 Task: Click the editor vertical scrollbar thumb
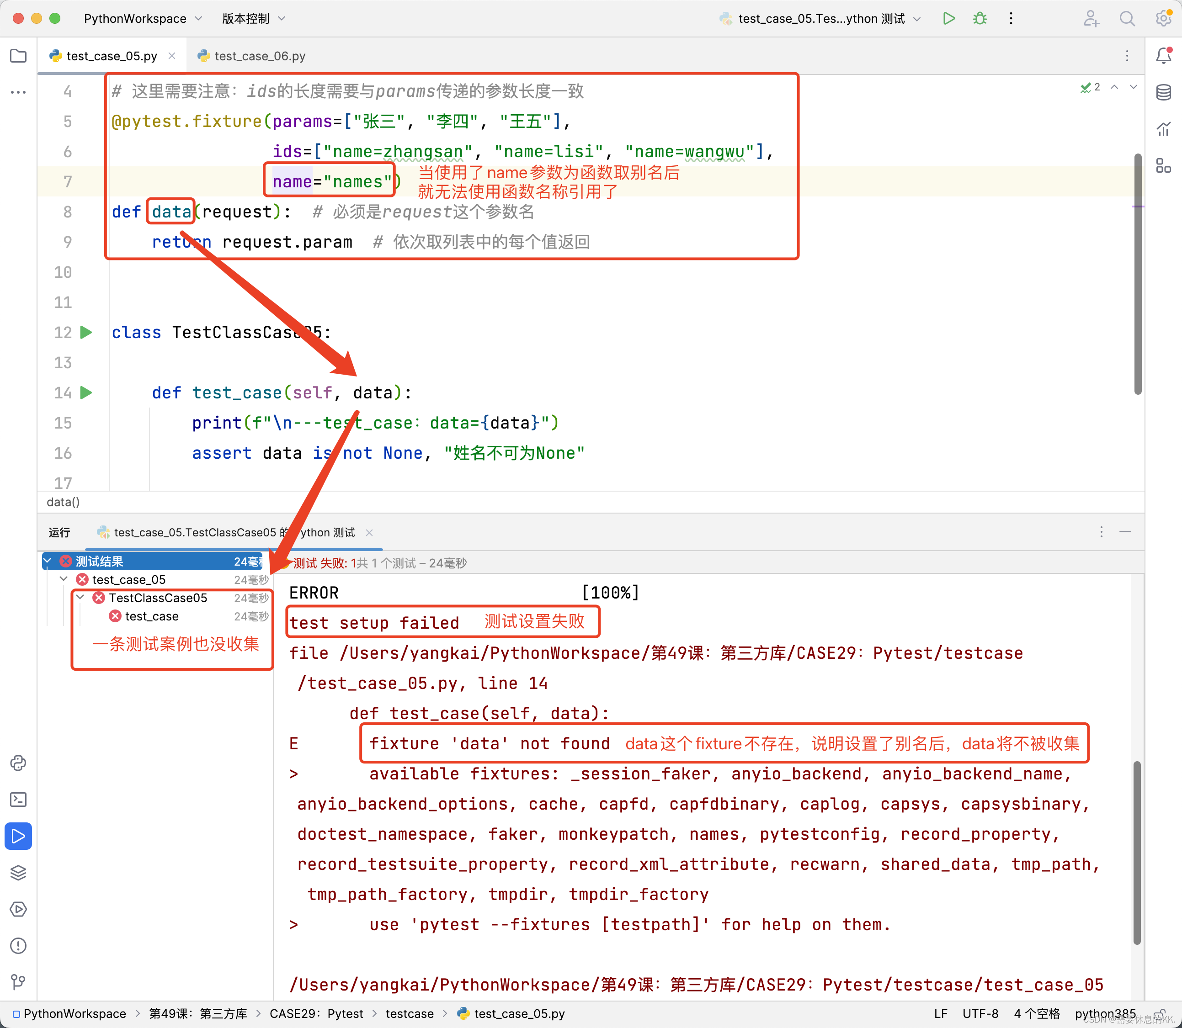coord(1137,274)
